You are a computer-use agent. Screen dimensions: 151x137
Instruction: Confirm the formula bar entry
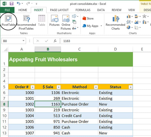pos(46,41)
